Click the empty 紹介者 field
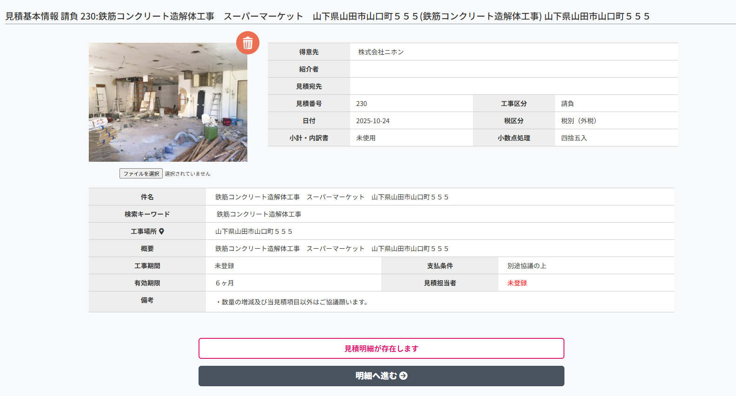Image resolution: width=736 pixels, height=396 pixels. 513,69
